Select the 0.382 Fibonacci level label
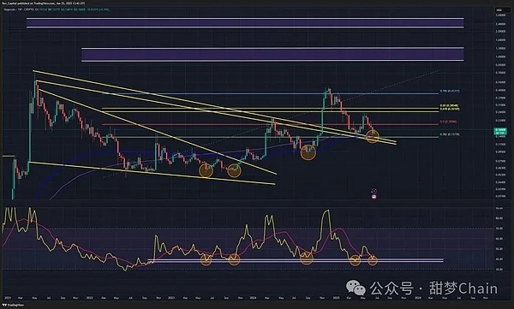The image size is (514, 309). (450, 134)
